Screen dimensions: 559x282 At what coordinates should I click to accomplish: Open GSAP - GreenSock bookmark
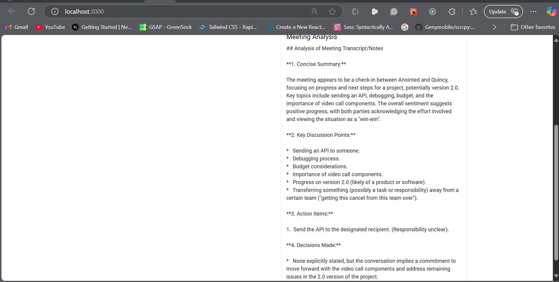[166, 27]
